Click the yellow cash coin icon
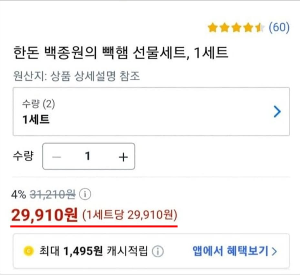Image resolution: width=300 pixels, height=275 pixels. tap(28, 252)
